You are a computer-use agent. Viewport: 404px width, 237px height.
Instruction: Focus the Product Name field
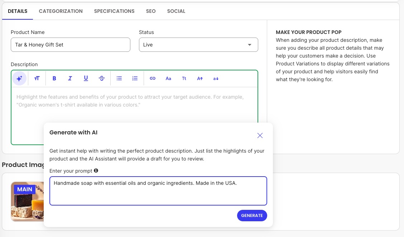(70, 45)
